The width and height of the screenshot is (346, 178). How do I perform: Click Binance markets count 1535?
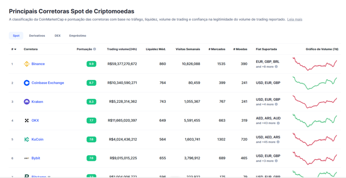(x=221, y=64)
